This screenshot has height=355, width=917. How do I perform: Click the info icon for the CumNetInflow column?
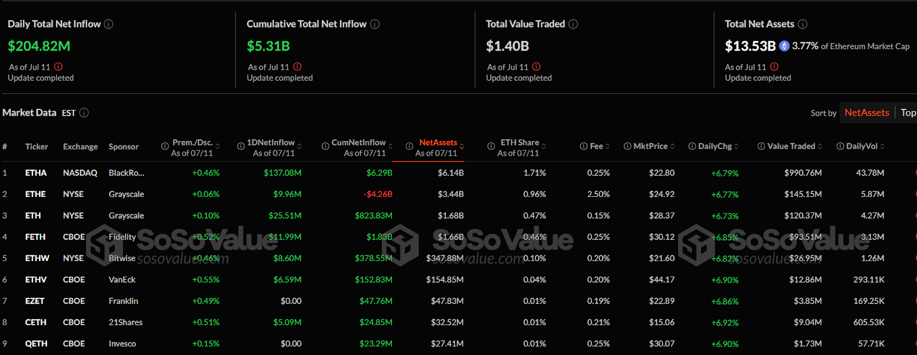tap(326, 147)
